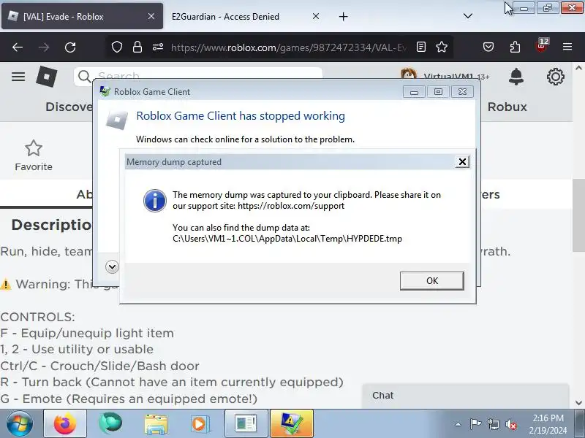Viewport: 585px width, 438px height.
Task: Open the Roblox Chat bar
Action: [x=465, y=396]
